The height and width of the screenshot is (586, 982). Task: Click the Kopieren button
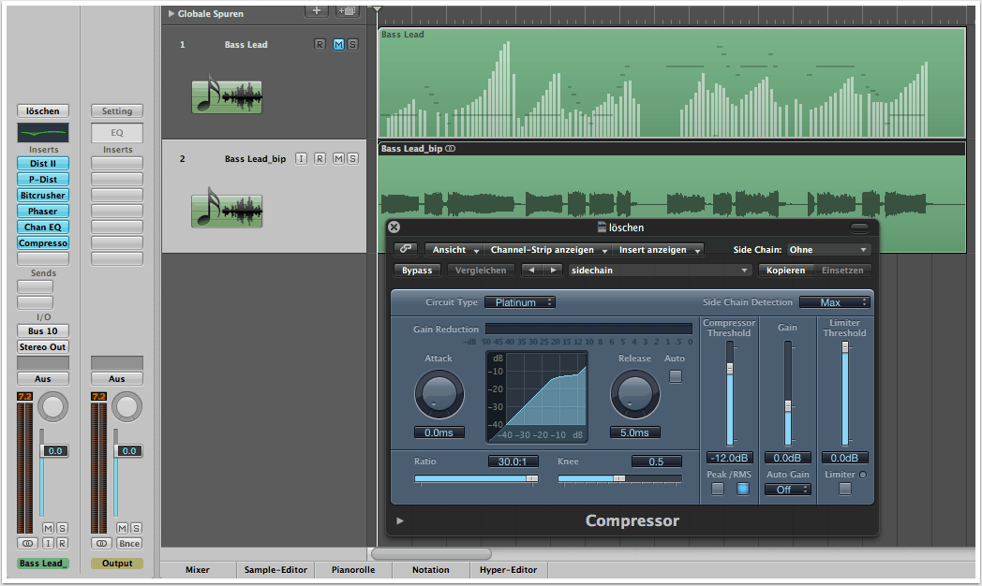point(785,271)
